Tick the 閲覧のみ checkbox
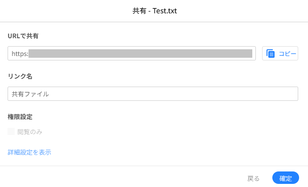This screenshot has height=187, width=308. [x=11, y=131]
